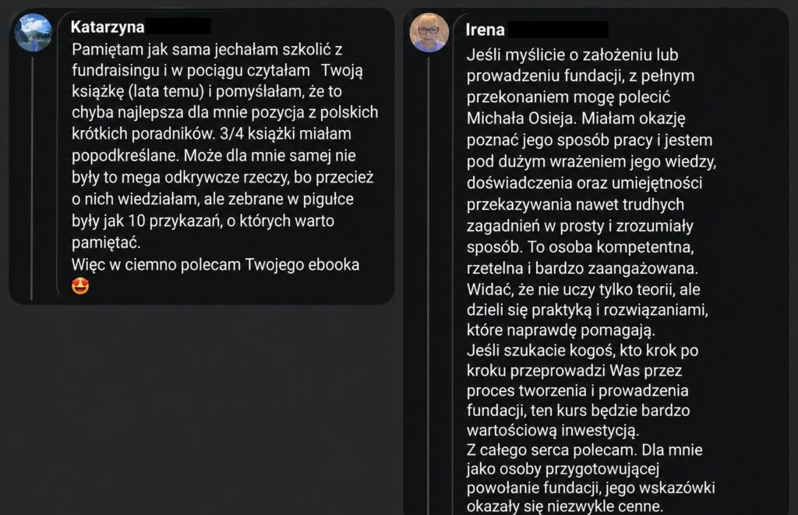
Task: Click the name Katarzyna above the comment
Action: (108, 26)
